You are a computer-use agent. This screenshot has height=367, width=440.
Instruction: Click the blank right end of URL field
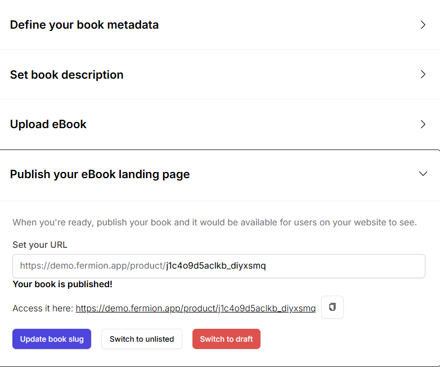[x=366, y=266]
